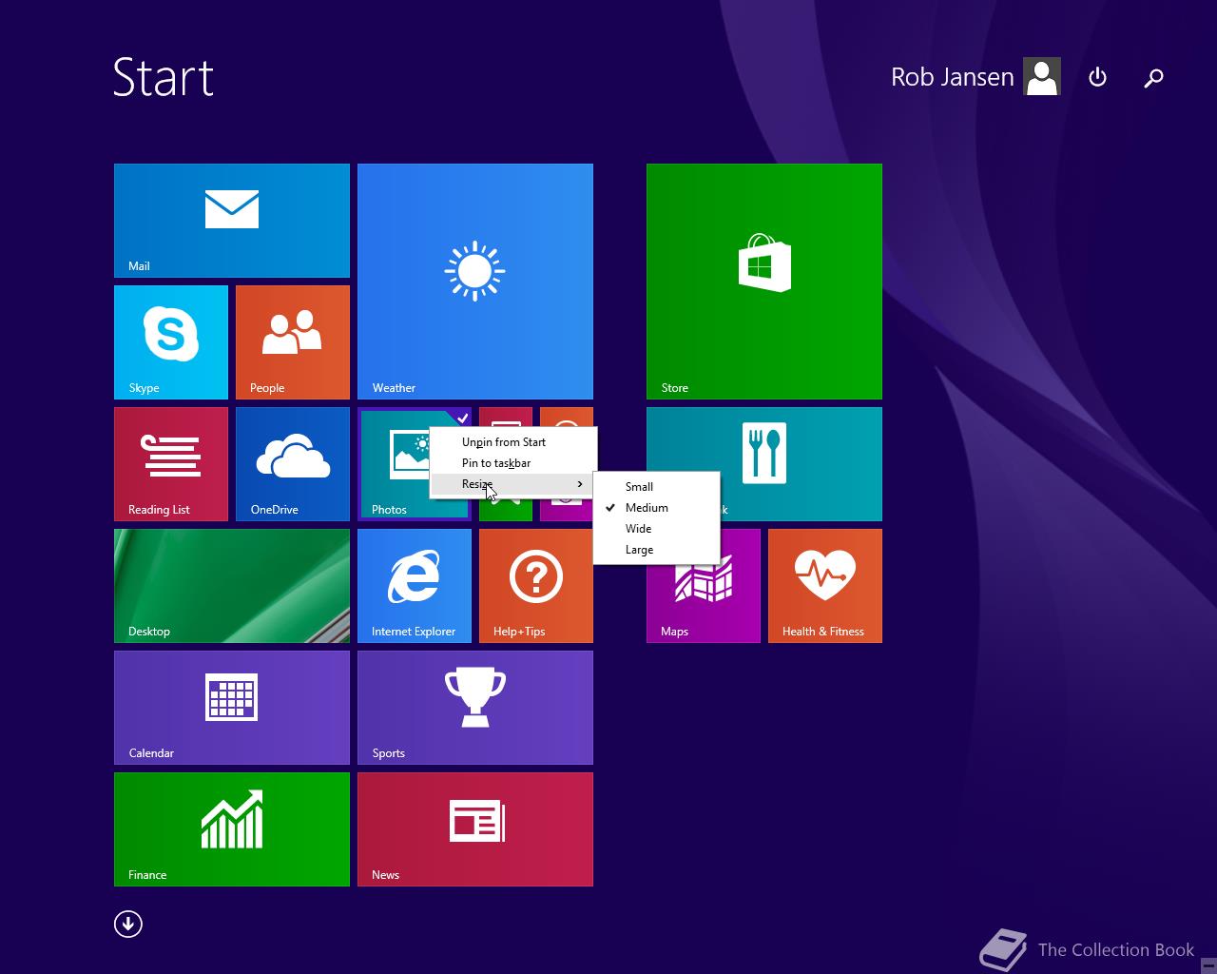The height and width of the screenshot is (974, 1217).
Task: Set tile size to Large
Action: point(656,550)
